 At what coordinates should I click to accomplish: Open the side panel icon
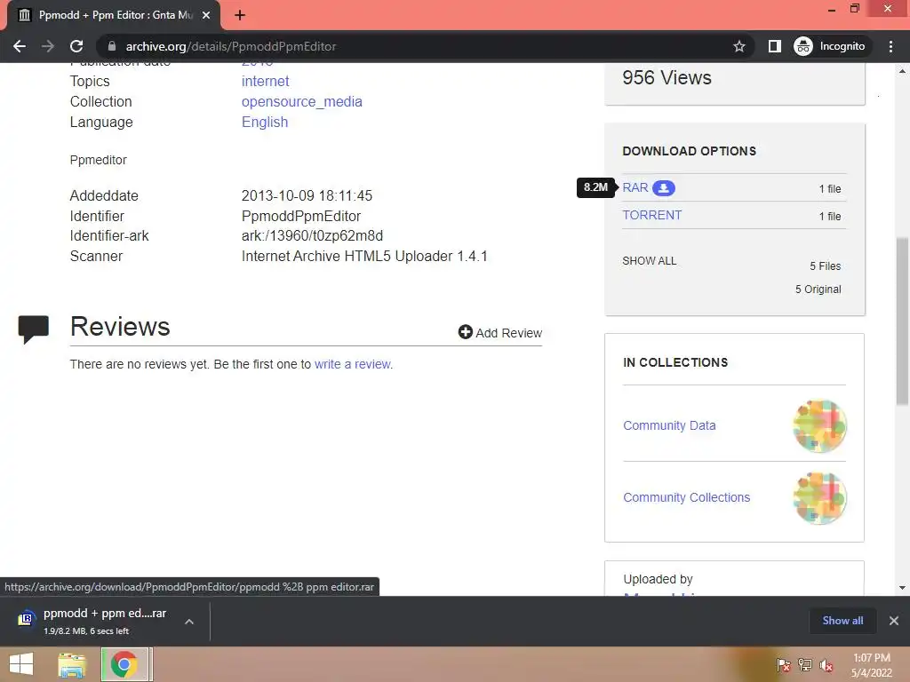[774, 46]
